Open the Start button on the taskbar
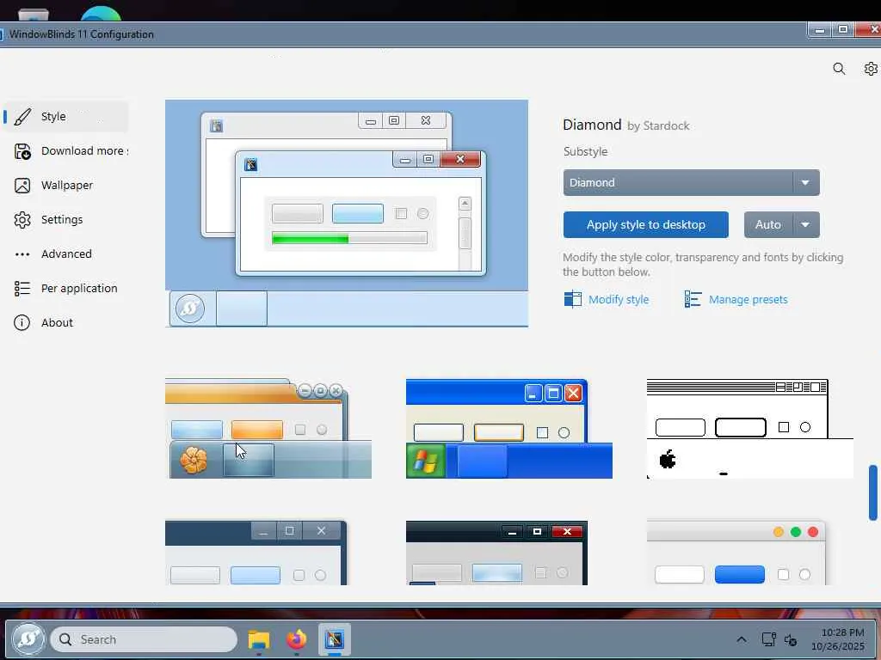 tap(28, 639)
